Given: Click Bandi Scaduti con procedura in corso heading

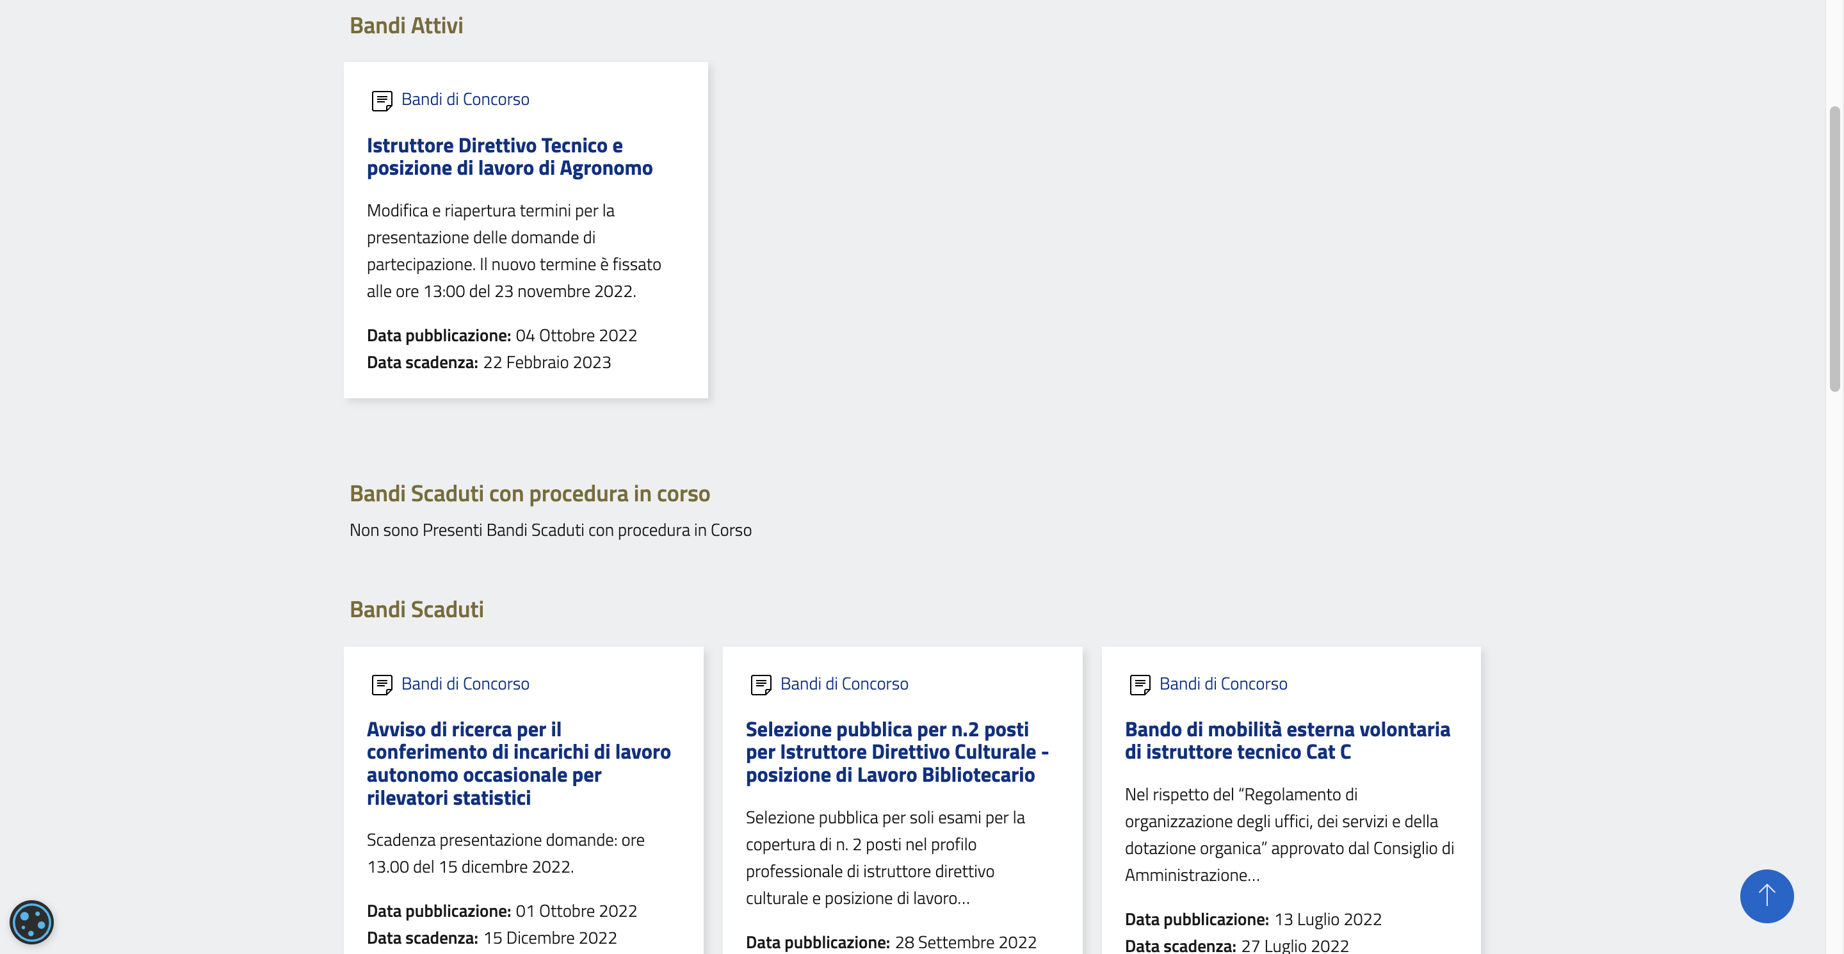Looking at the screenshot, I should pyautogui.click(x=529, y=493).
